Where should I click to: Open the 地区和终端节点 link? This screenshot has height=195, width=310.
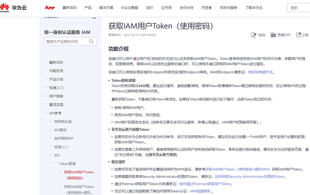(x=260, y=72)
